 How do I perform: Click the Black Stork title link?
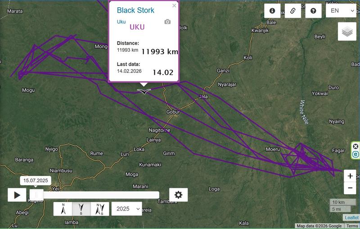coord(135,10)
